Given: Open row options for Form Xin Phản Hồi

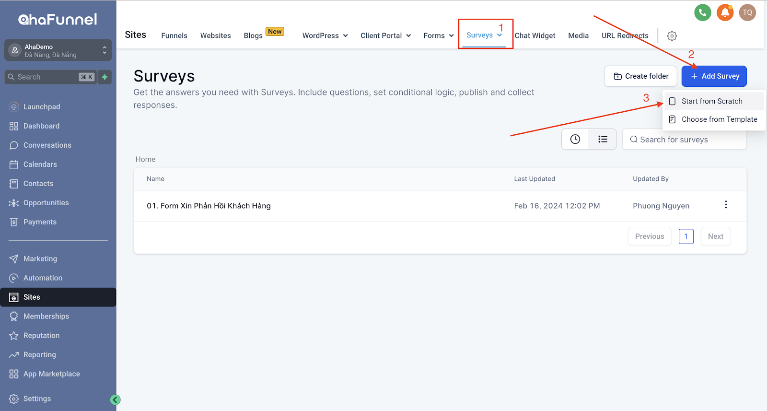Looking at the screenshot, I should pyautogui.click(x=726, y=205).
